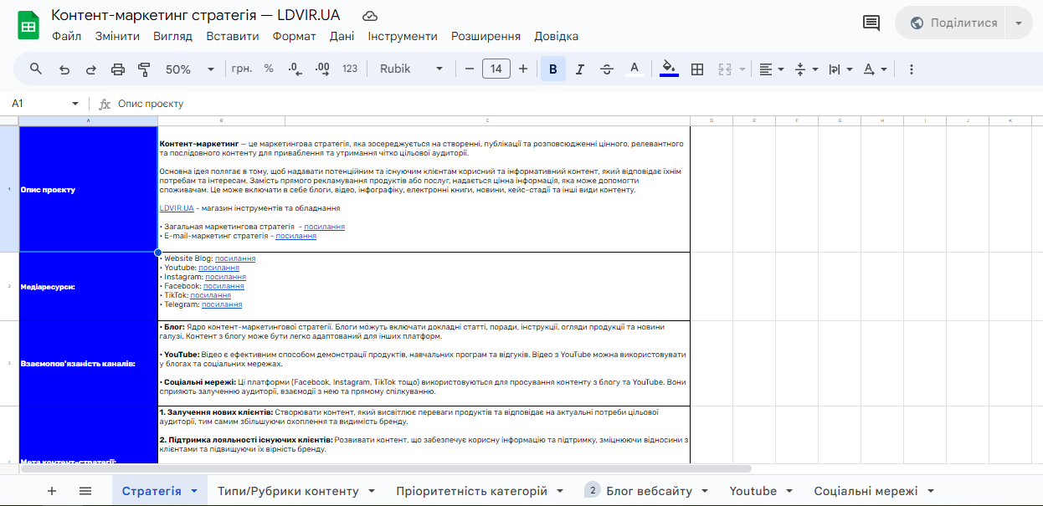Open the Файл menu
The image size is (1043, 506).
tap(67, 36)
